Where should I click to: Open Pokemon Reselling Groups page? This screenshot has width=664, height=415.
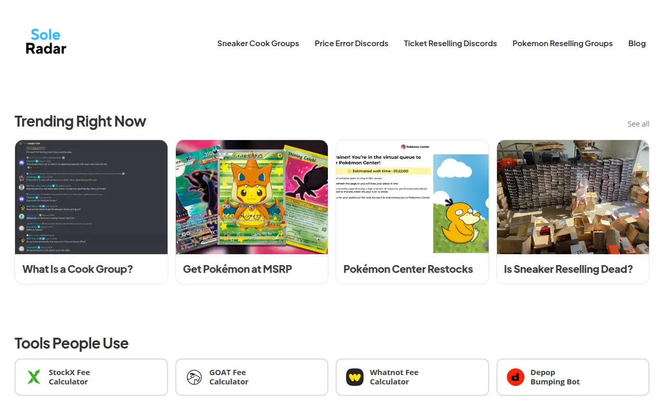pyautogui.click(x=562, y=44)
